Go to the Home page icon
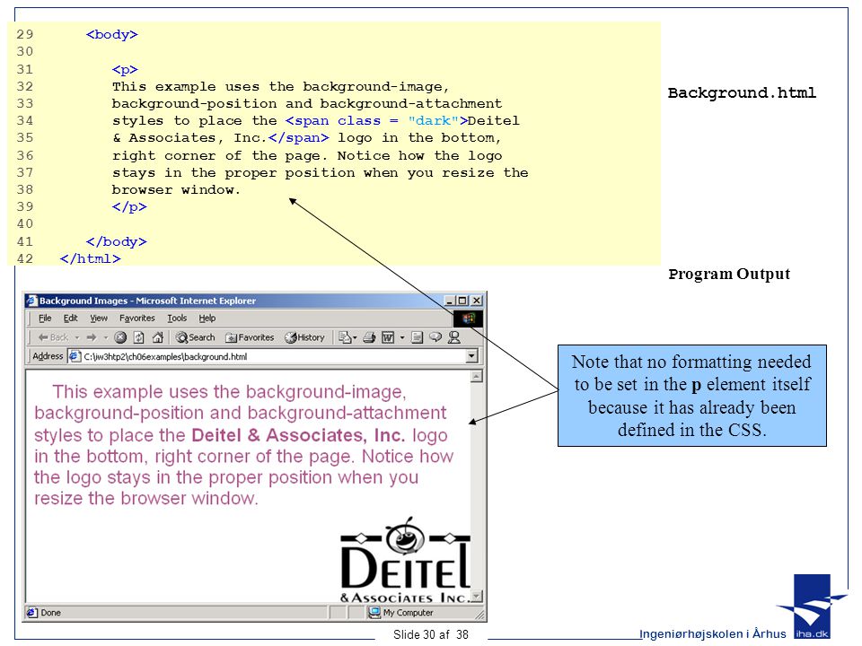The width and height of the screenshot is (862, 646). click(x=158, y=337)
